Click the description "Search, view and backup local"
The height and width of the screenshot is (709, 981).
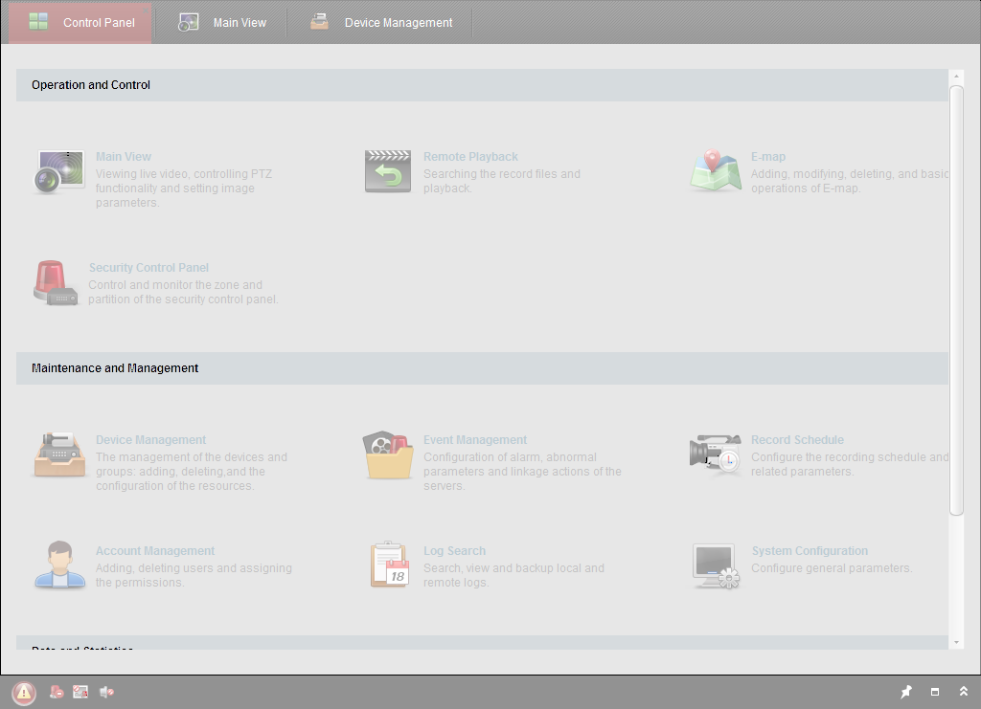pos(513,575)
